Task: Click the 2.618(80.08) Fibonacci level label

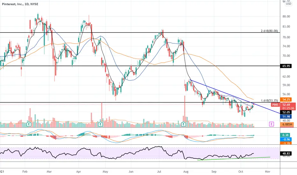Action: click(269, 31)
